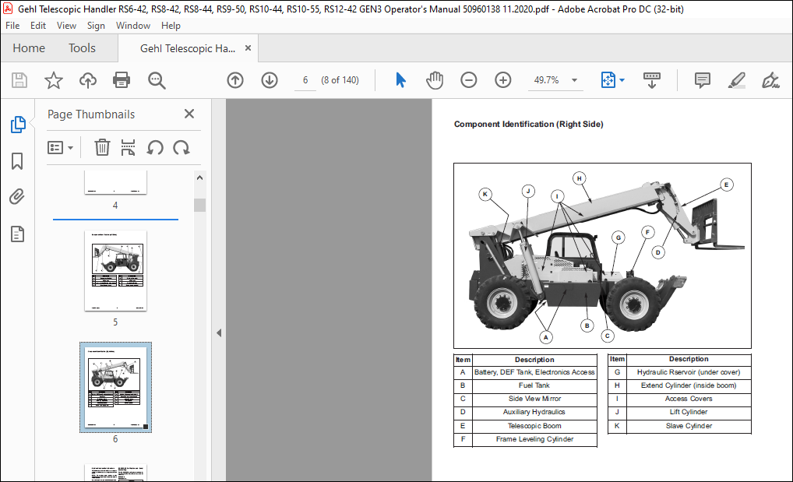Open the View menu

click(x=66, y=25)
